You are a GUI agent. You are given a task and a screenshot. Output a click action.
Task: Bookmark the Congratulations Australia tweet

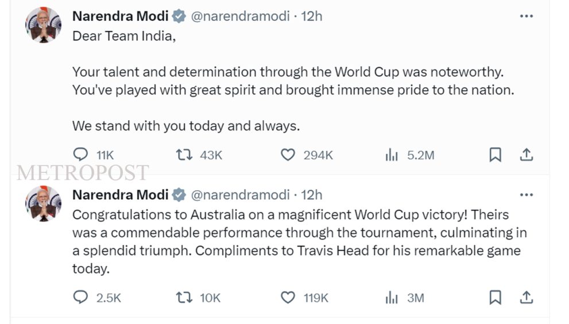[495, 297]
